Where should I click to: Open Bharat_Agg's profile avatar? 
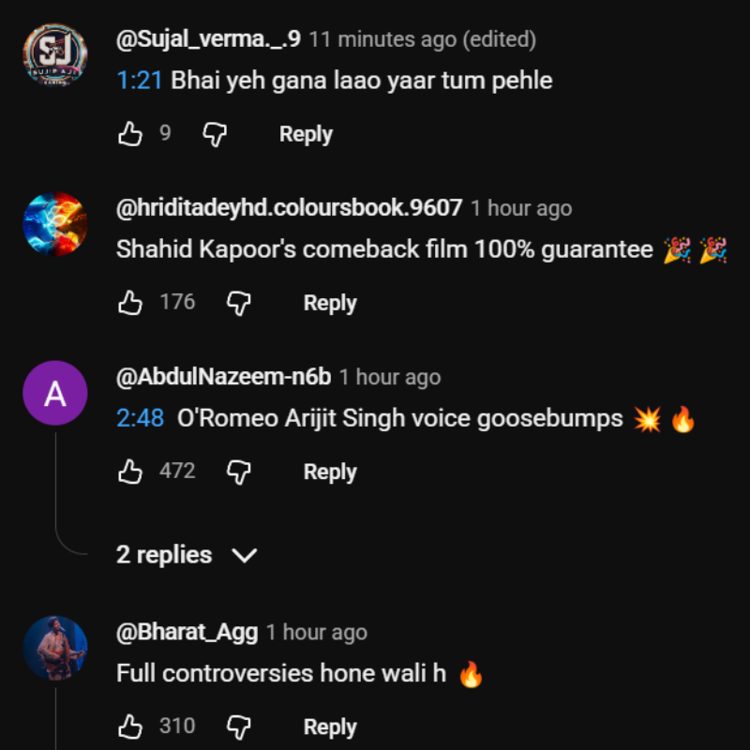pyautogui.click(x=55, y=649)
